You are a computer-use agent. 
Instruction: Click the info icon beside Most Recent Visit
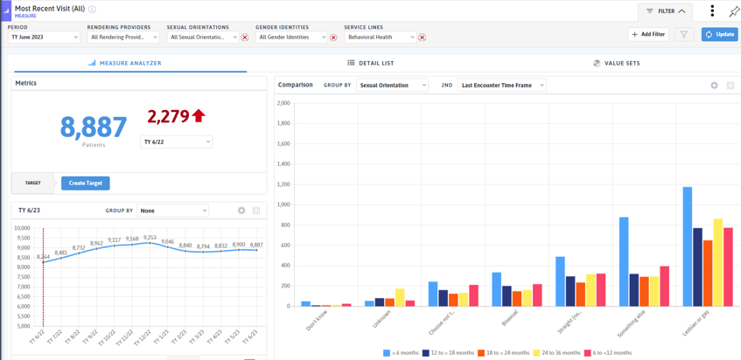click(x=92, y=10)
